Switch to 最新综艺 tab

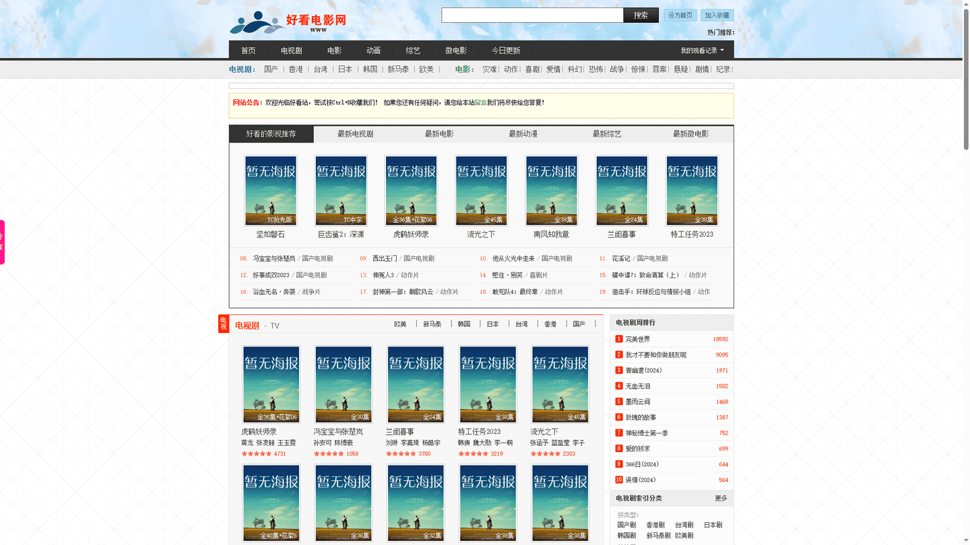point(607,134)
